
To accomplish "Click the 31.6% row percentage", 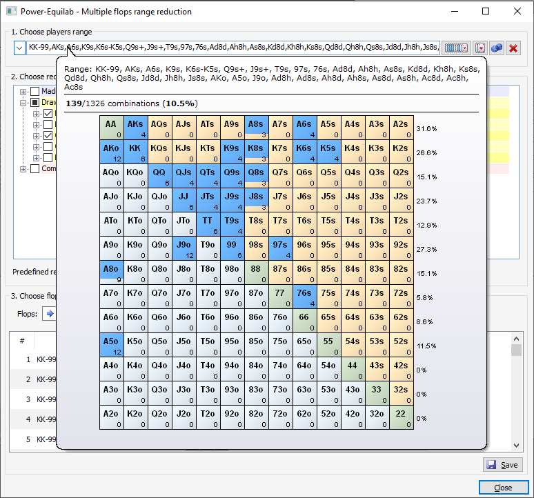I will [426, 129].
